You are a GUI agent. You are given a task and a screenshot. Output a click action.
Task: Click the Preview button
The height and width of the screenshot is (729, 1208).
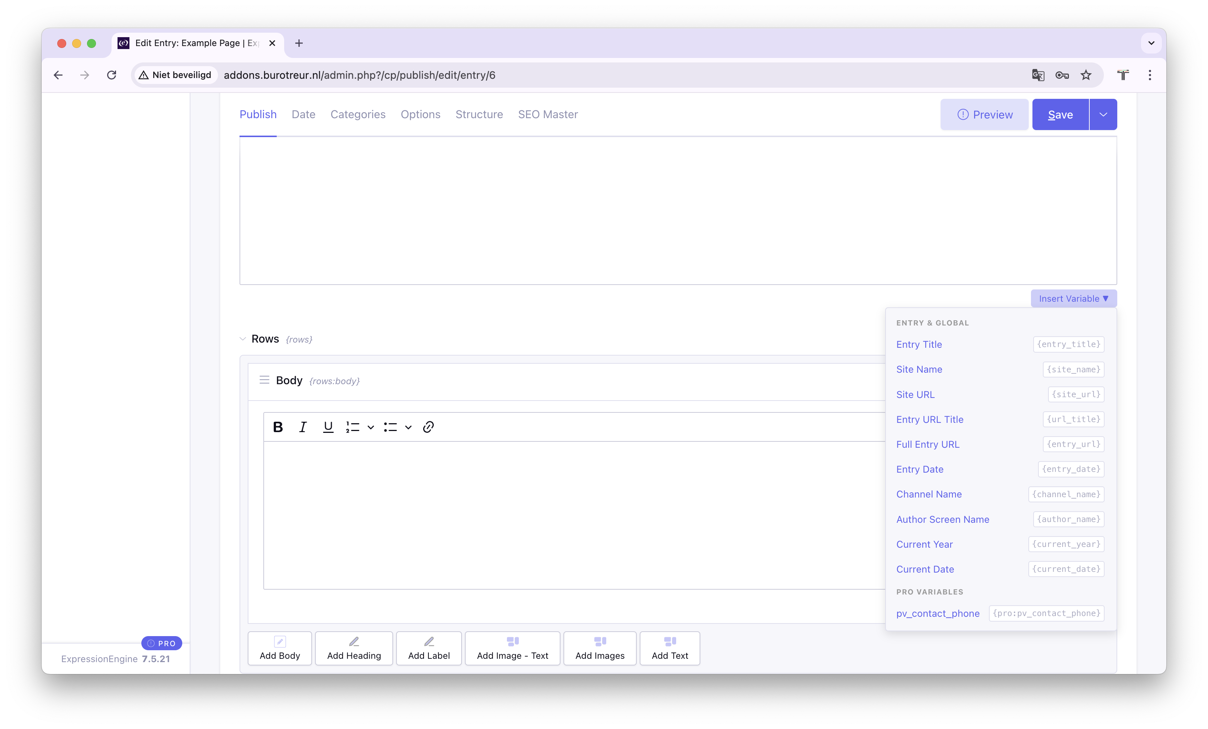[x=984, y=115]
